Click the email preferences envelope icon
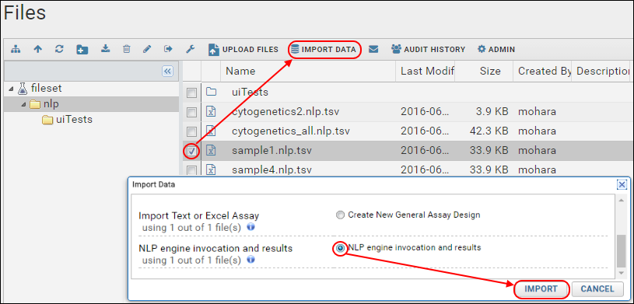The height and width of the screenshot is (304, 634). [373, 49]
